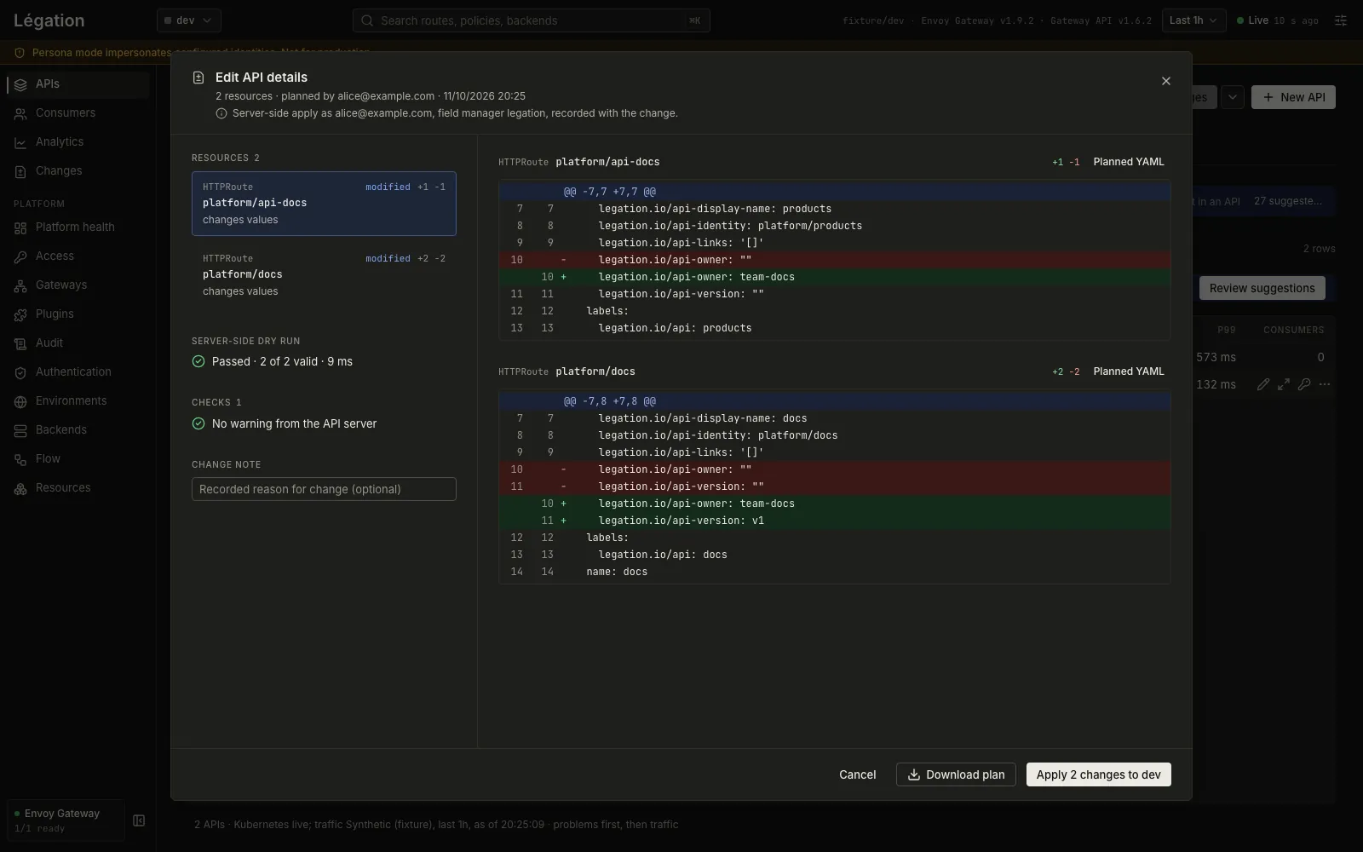Click 'name: docs' diff line
The height and width of the screenshot is (852, 1363).
click(835, 572)
